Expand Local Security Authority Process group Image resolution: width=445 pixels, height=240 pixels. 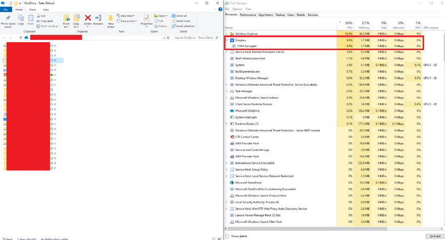[226, 202]
